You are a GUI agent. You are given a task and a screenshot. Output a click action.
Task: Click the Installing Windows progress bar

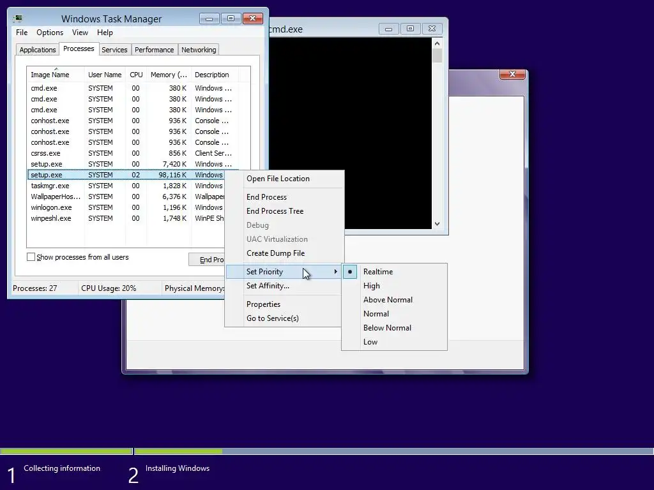click(394, 451)
